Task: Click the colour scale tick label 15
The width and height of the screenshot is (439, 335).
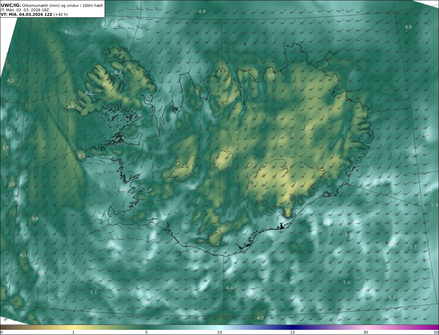Action: click(x=293, y=332)
